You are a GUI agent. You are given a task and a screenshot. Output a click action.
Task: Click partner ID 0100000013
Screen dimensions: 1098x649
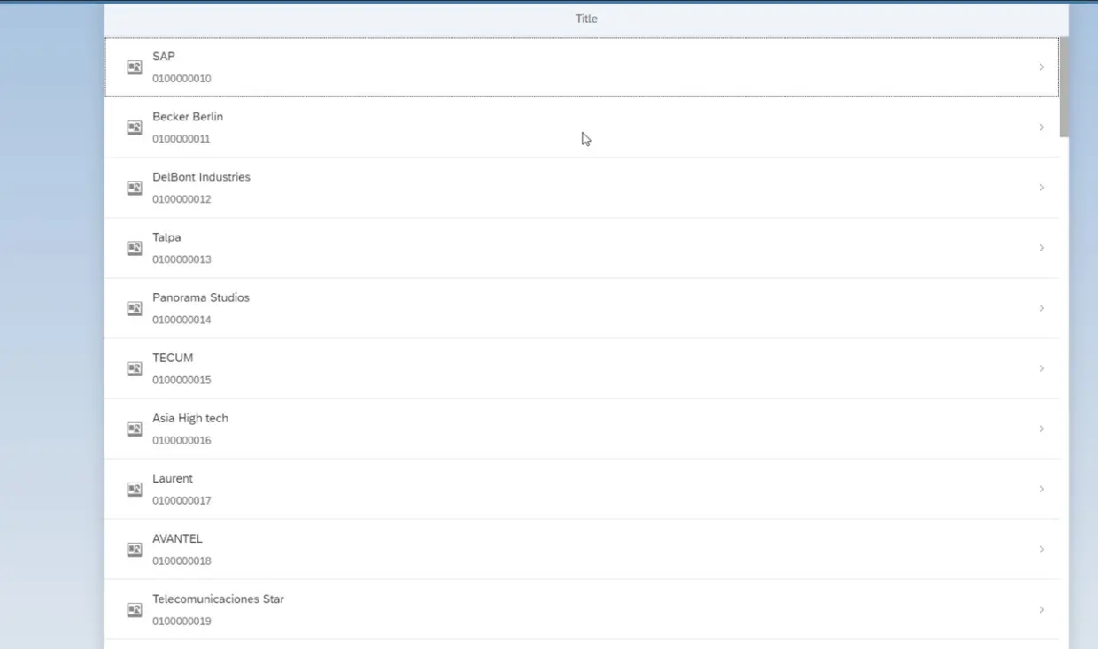[x=182, y=259]
